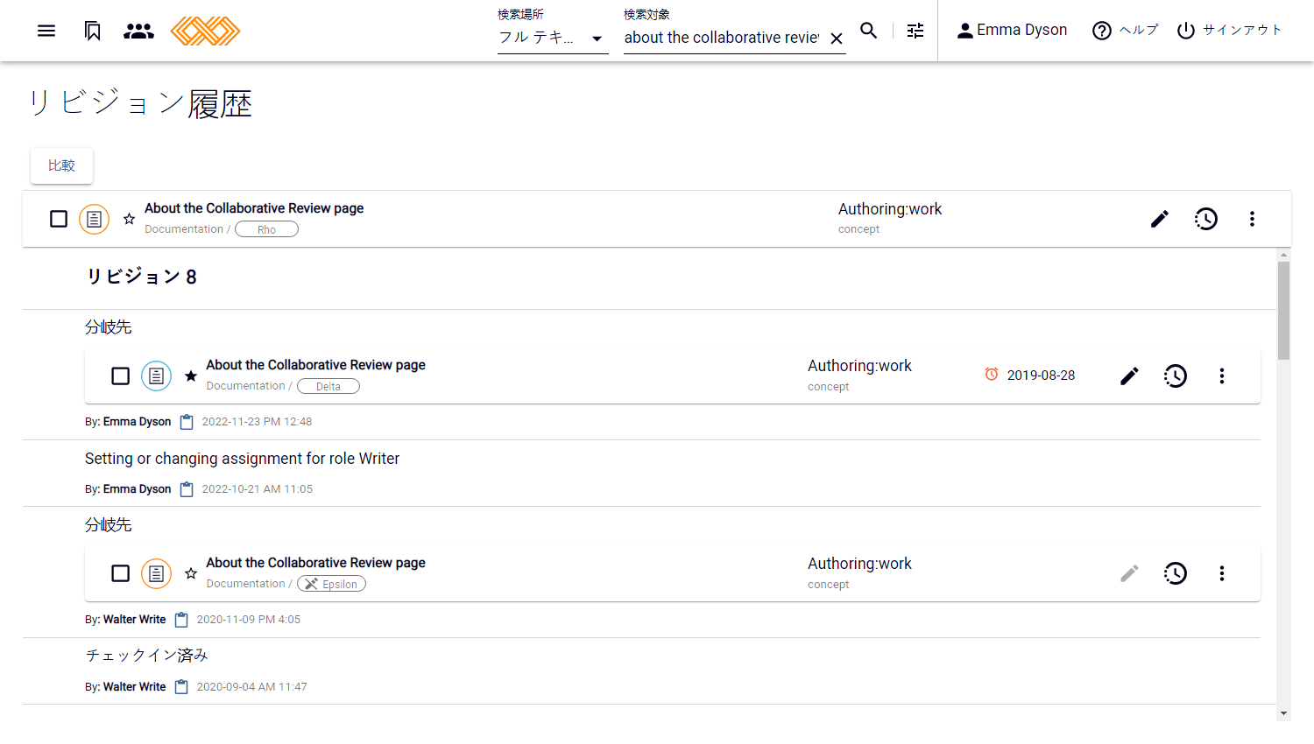Open advanced search filter settings icon
This screenshot has height=744, width=1314.
(x=915, y=31)
